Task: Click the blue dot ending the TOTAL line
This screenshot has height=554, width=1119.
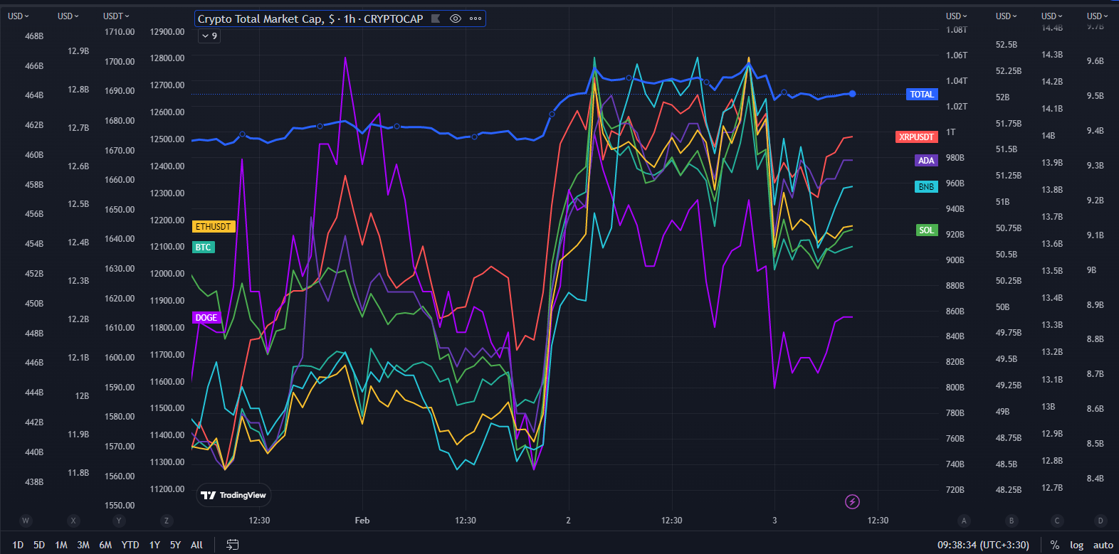Action: [x=852, y=94]
